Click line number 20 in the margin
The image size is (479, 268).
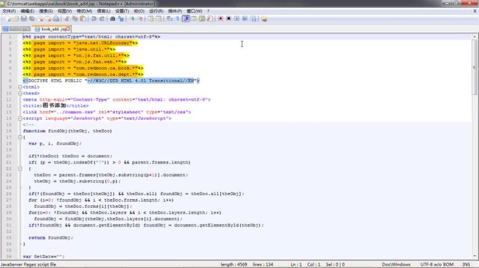coord(9,156)
